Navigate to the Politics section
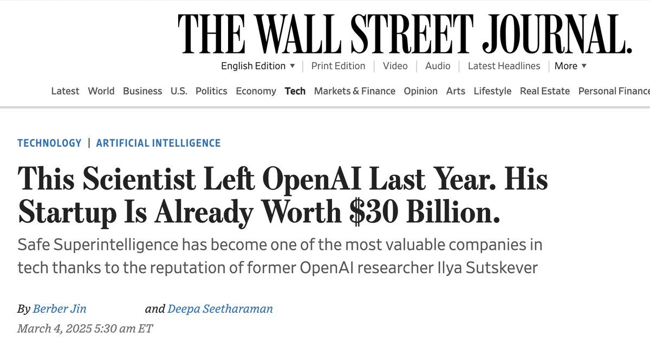The height and width of the screenshot is (342, 650). tap(211, 91)
